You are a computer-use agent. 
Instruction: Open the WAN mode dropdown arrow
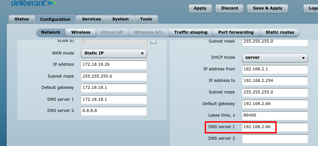pyautogui.click(x=142, y=54)
